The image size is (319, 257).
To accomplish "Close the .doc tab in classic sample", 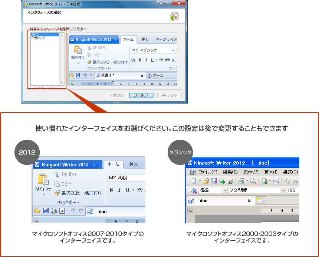I will 249,201.
